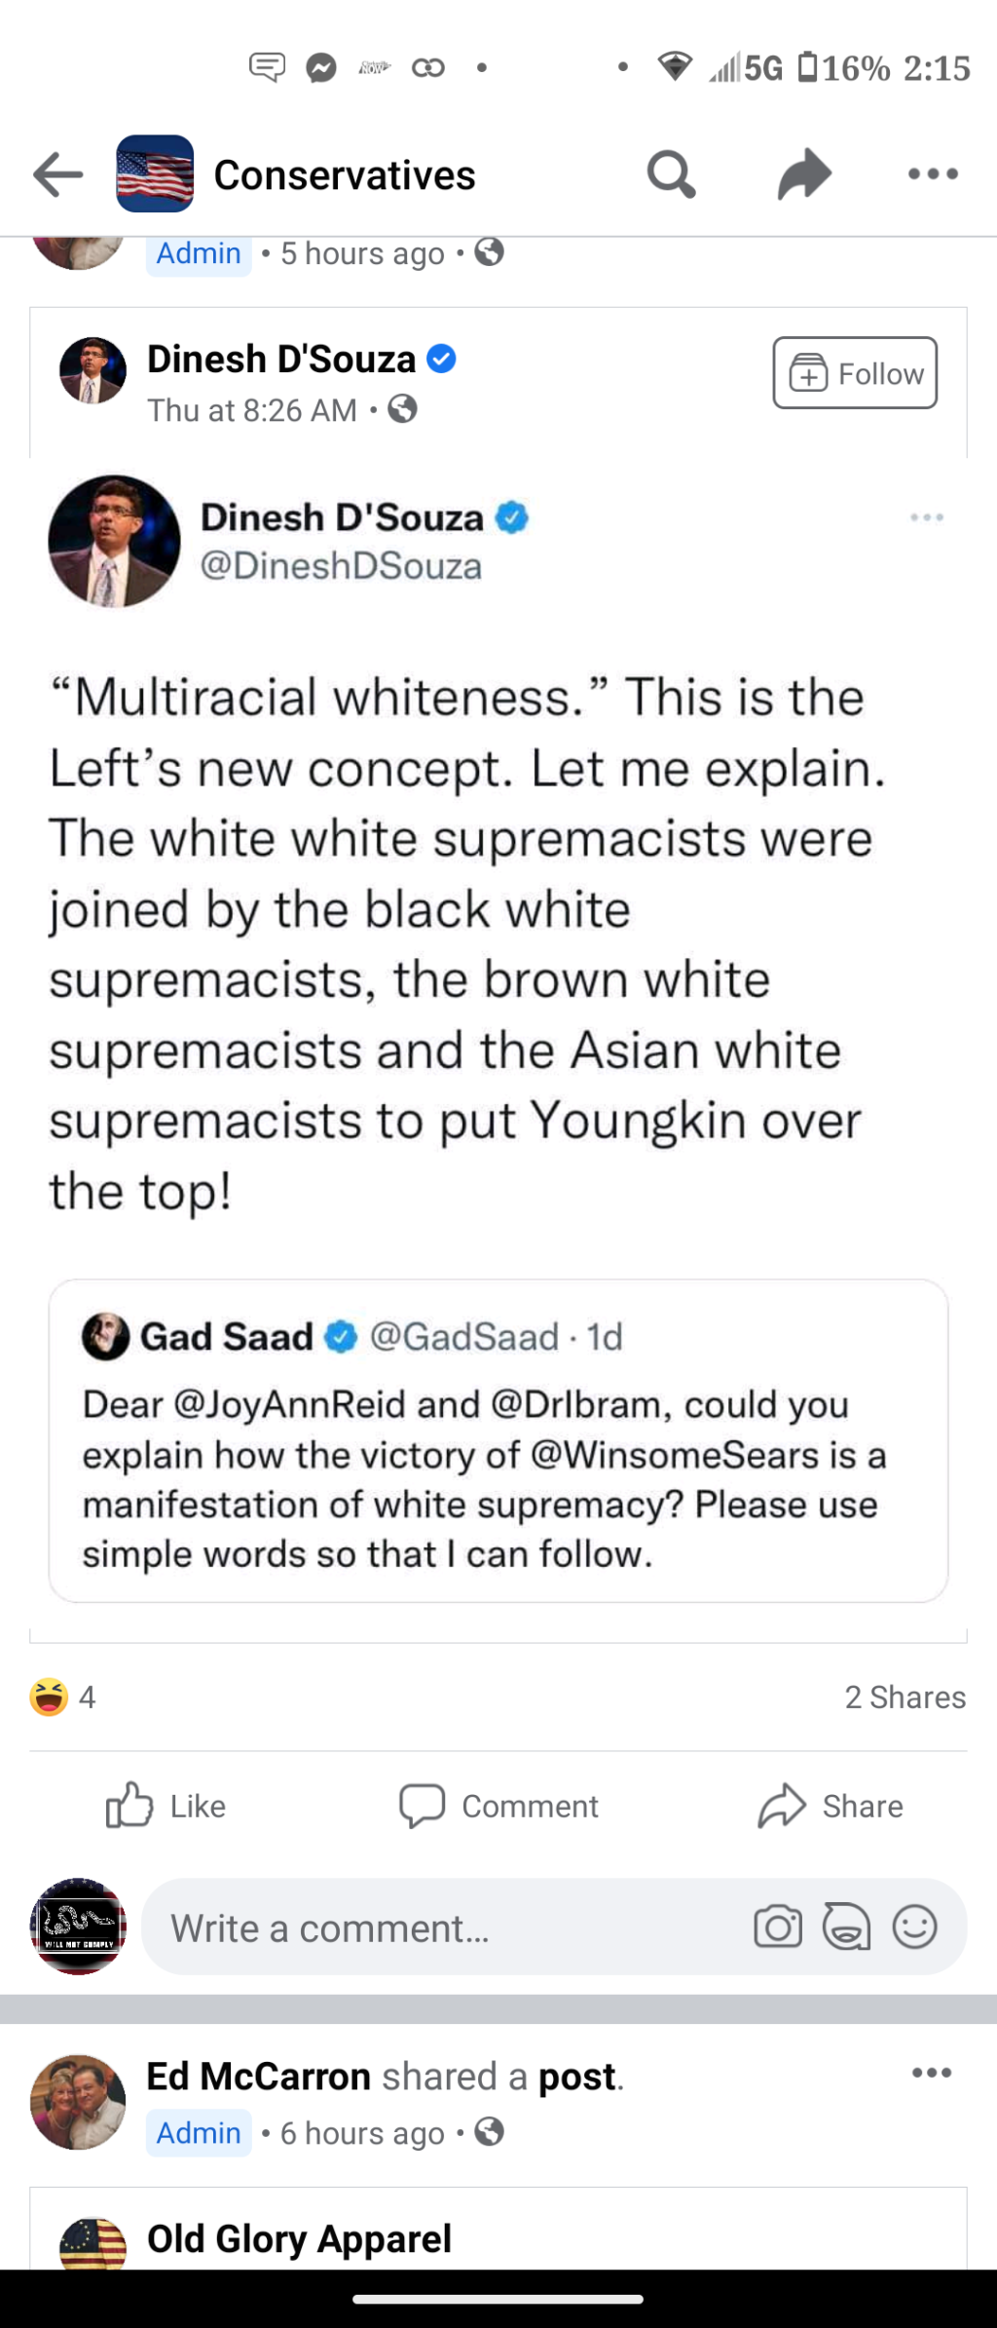This screenshot has width=997, height=2328.
Task: Open Ed McCarron's profile name
Action: pos(258,2077)
